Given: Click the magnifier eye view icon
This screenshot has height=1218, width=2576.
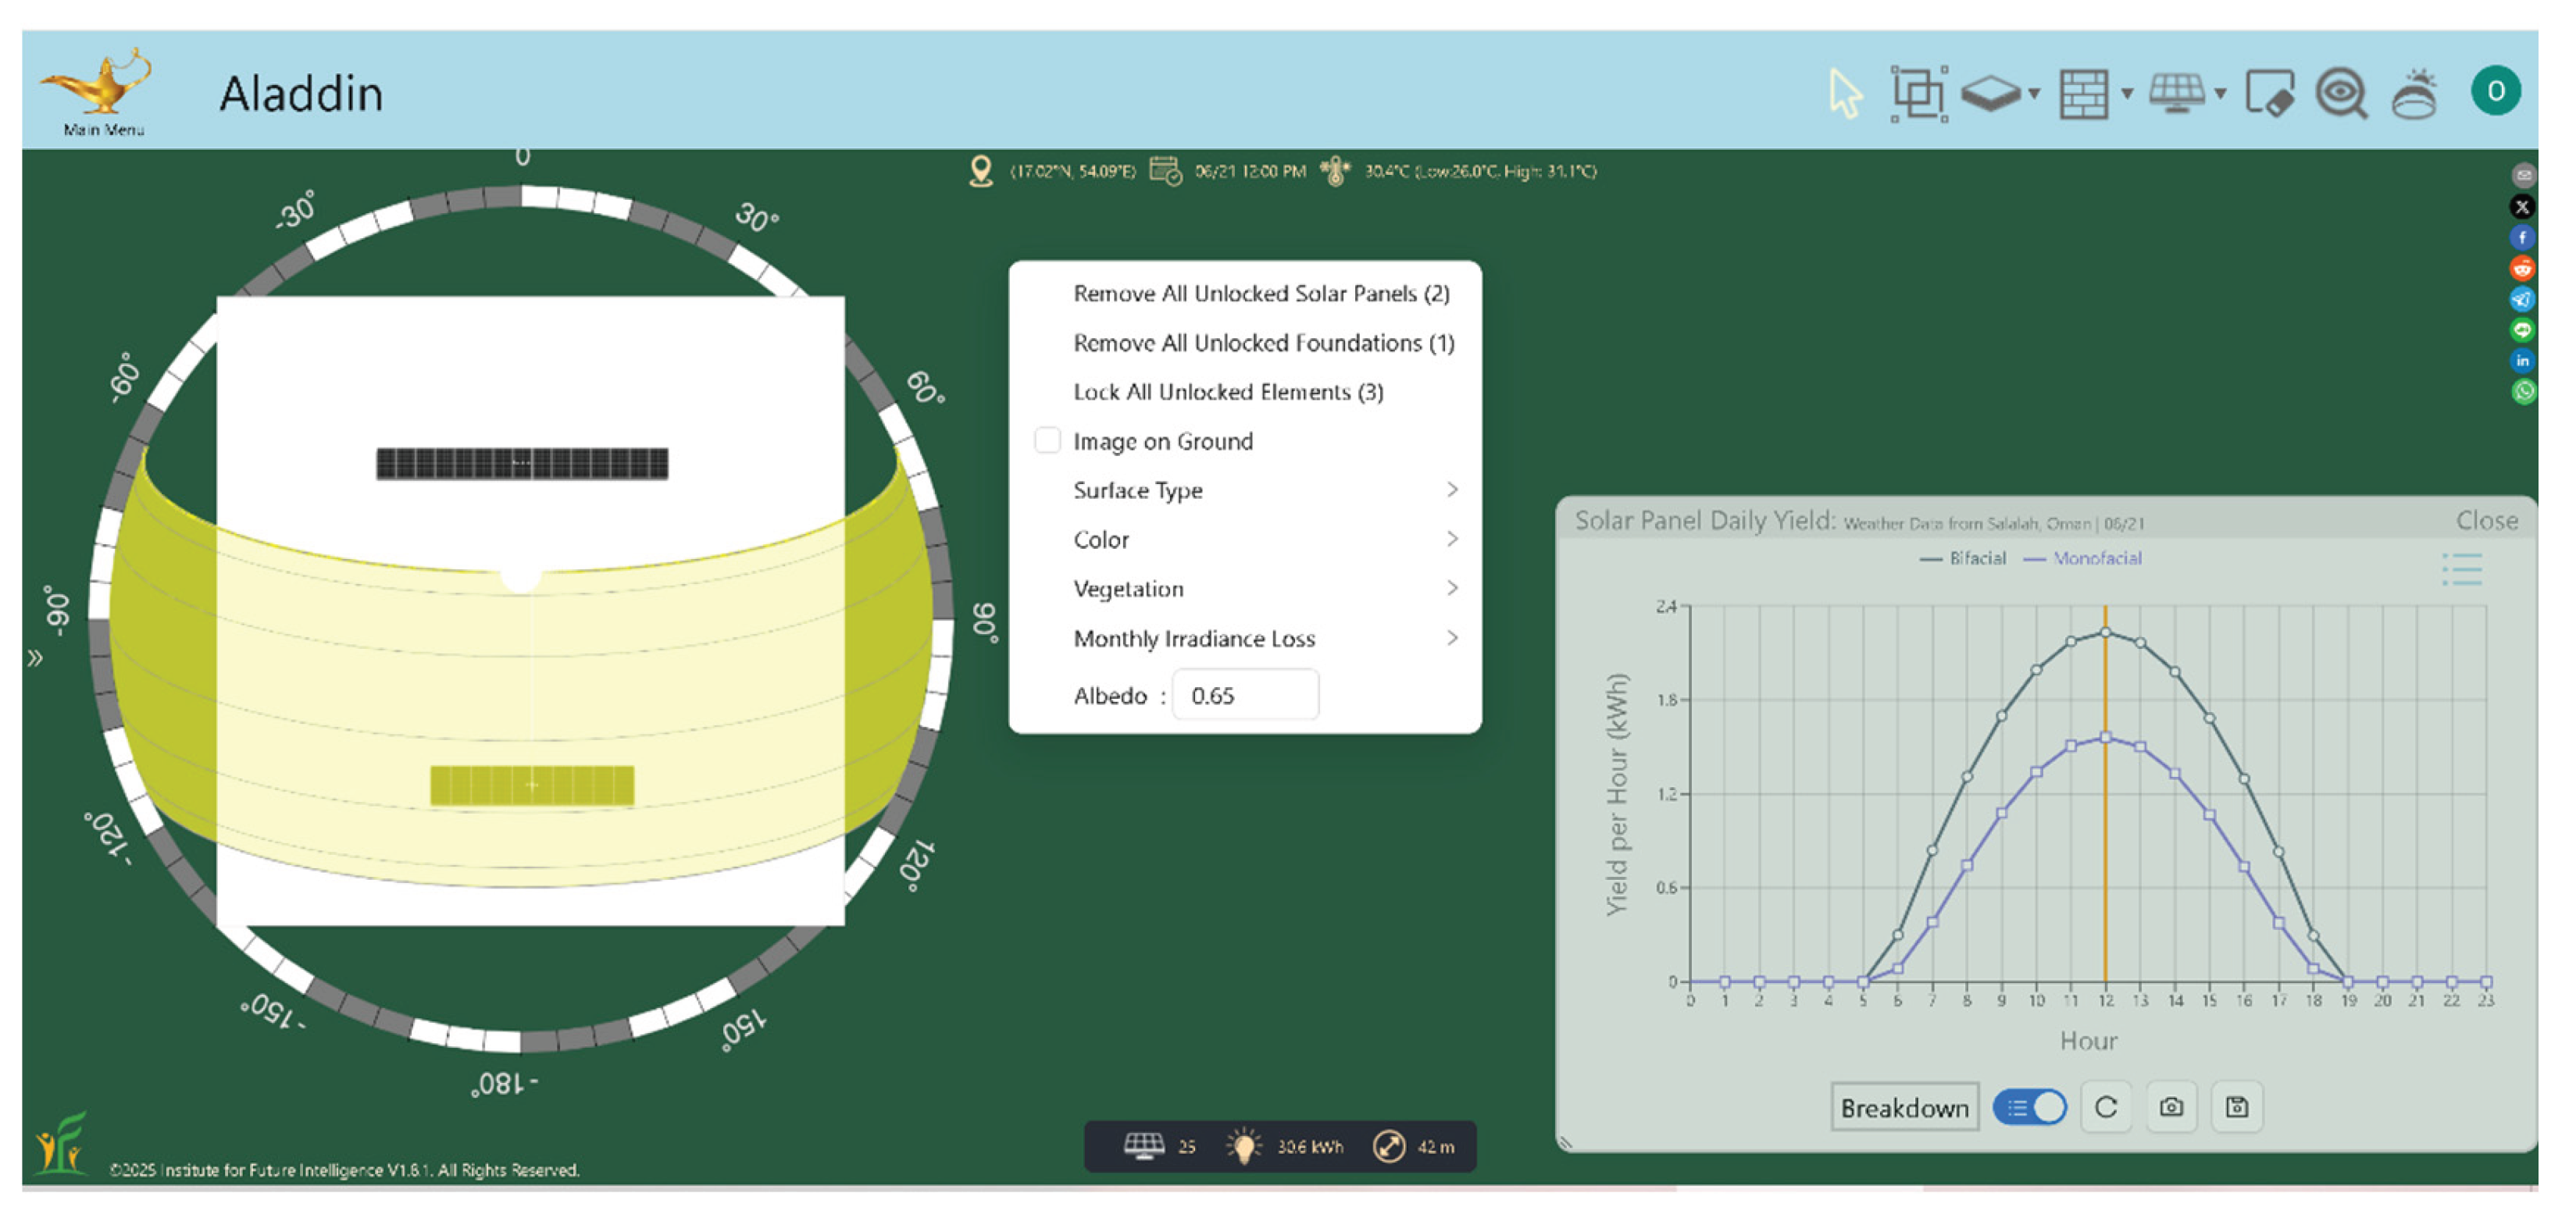Looking at the screenshot, I should [2340, 94].
